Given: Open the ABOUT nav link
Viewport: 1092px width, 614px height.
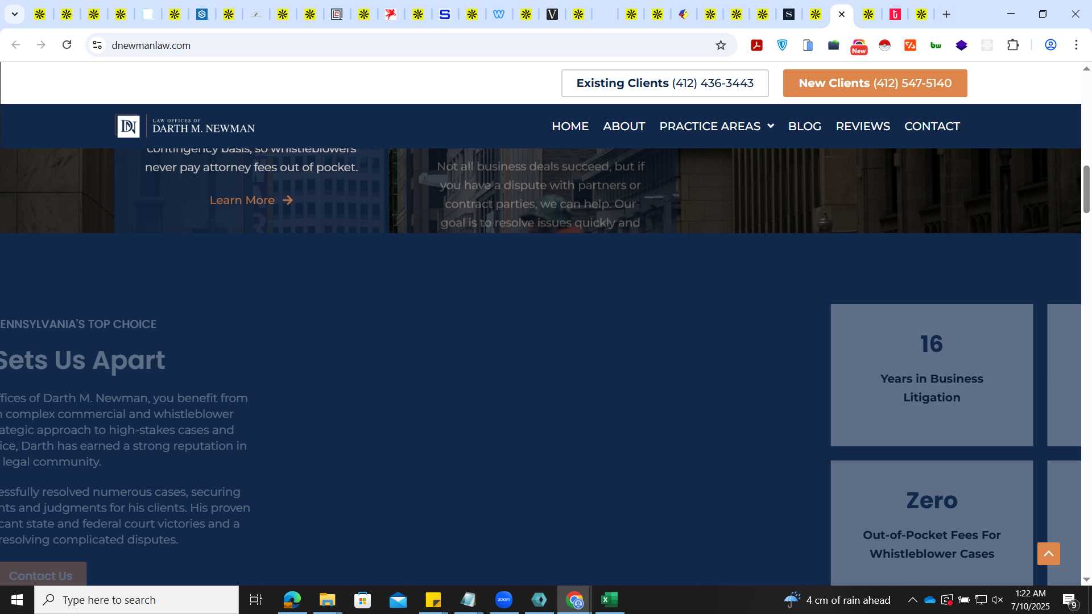Looking at the screenshot, I should pyautogui.click(x=624, y=126).
